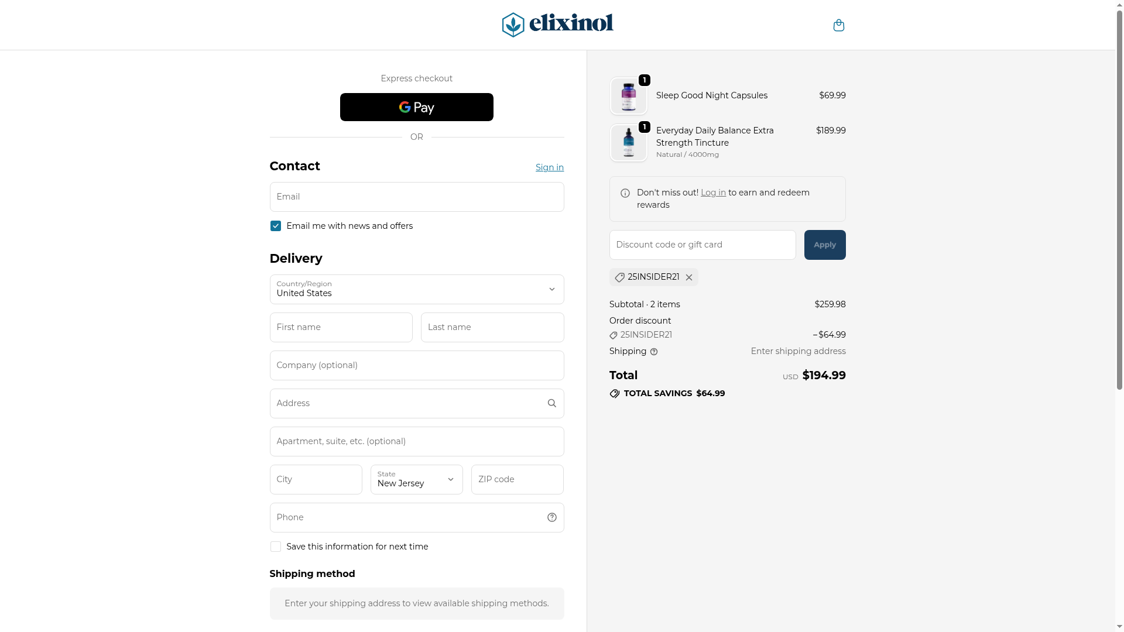This screenshot has width=1124, height=632.
Task: Open the shopping bag cart icon
Action: point(838,25)
